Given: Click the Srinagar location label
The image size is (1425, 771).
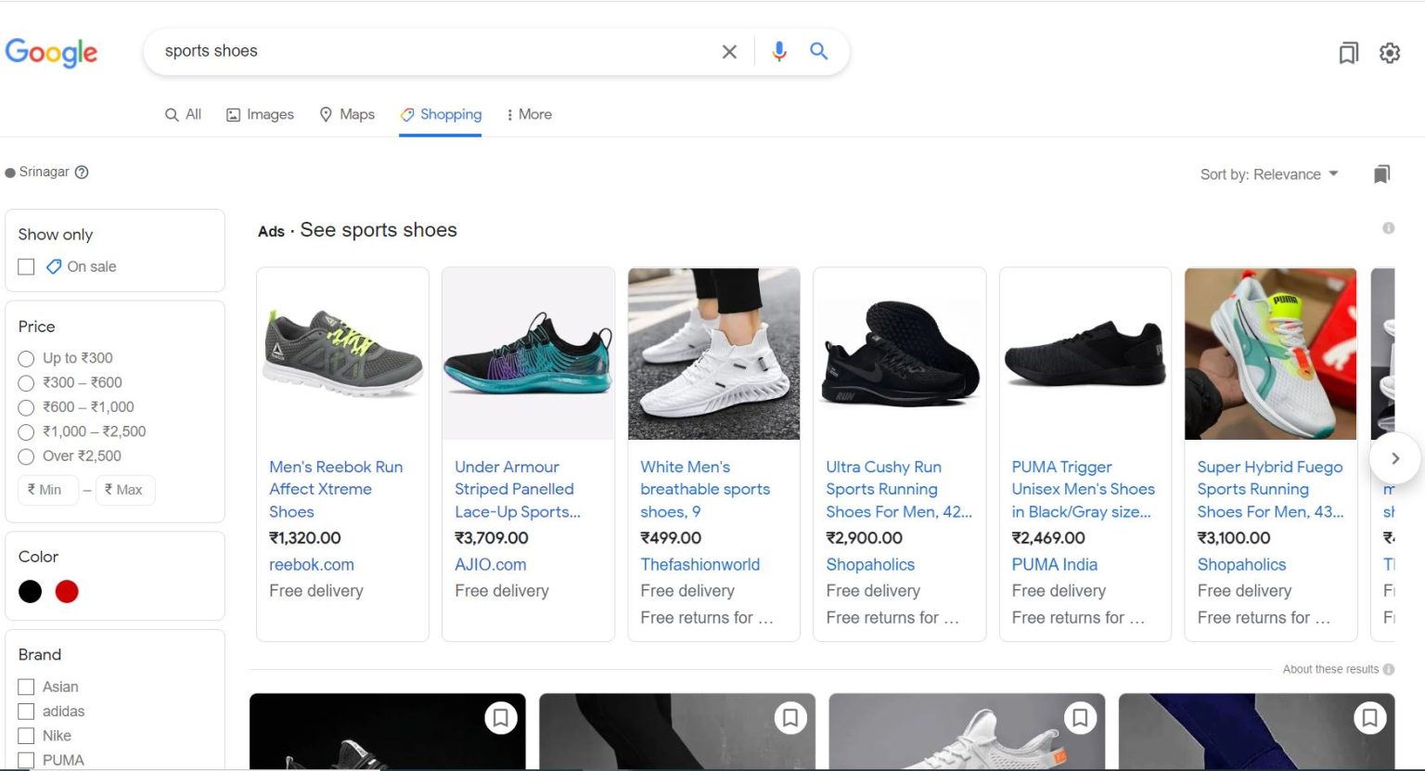Looking at the screenshot, I should (x=44, y=172).
